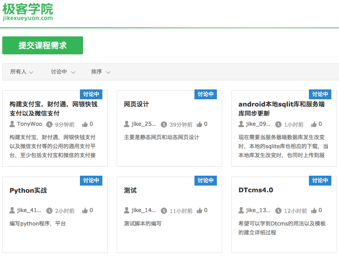The height and width of the screenshot is (257, 339).
Task: Like the 网页设计 course request
Action: pos(199,124)
